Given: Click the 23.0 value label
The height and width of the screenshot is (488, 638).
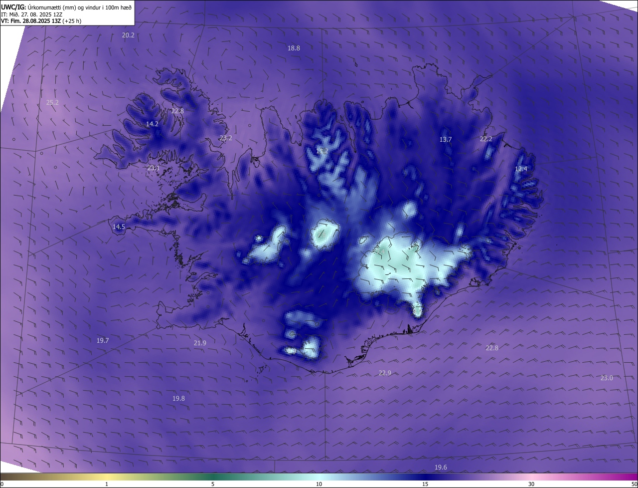Looking at the screenshot, I should click(607, 378).
